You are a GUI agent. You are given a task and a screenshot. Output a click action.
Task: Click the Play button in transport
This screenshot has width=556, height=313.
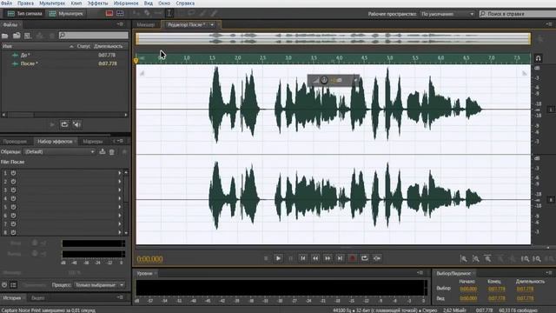278,258
